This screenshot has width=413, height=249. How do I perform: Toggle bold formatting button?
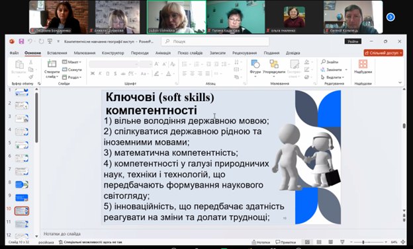click(93, 73)
